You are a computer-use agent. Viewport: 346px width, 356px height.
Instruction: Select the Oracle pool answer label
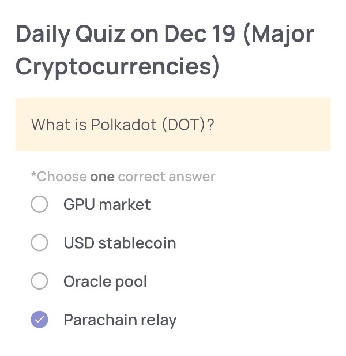point(105,282)
